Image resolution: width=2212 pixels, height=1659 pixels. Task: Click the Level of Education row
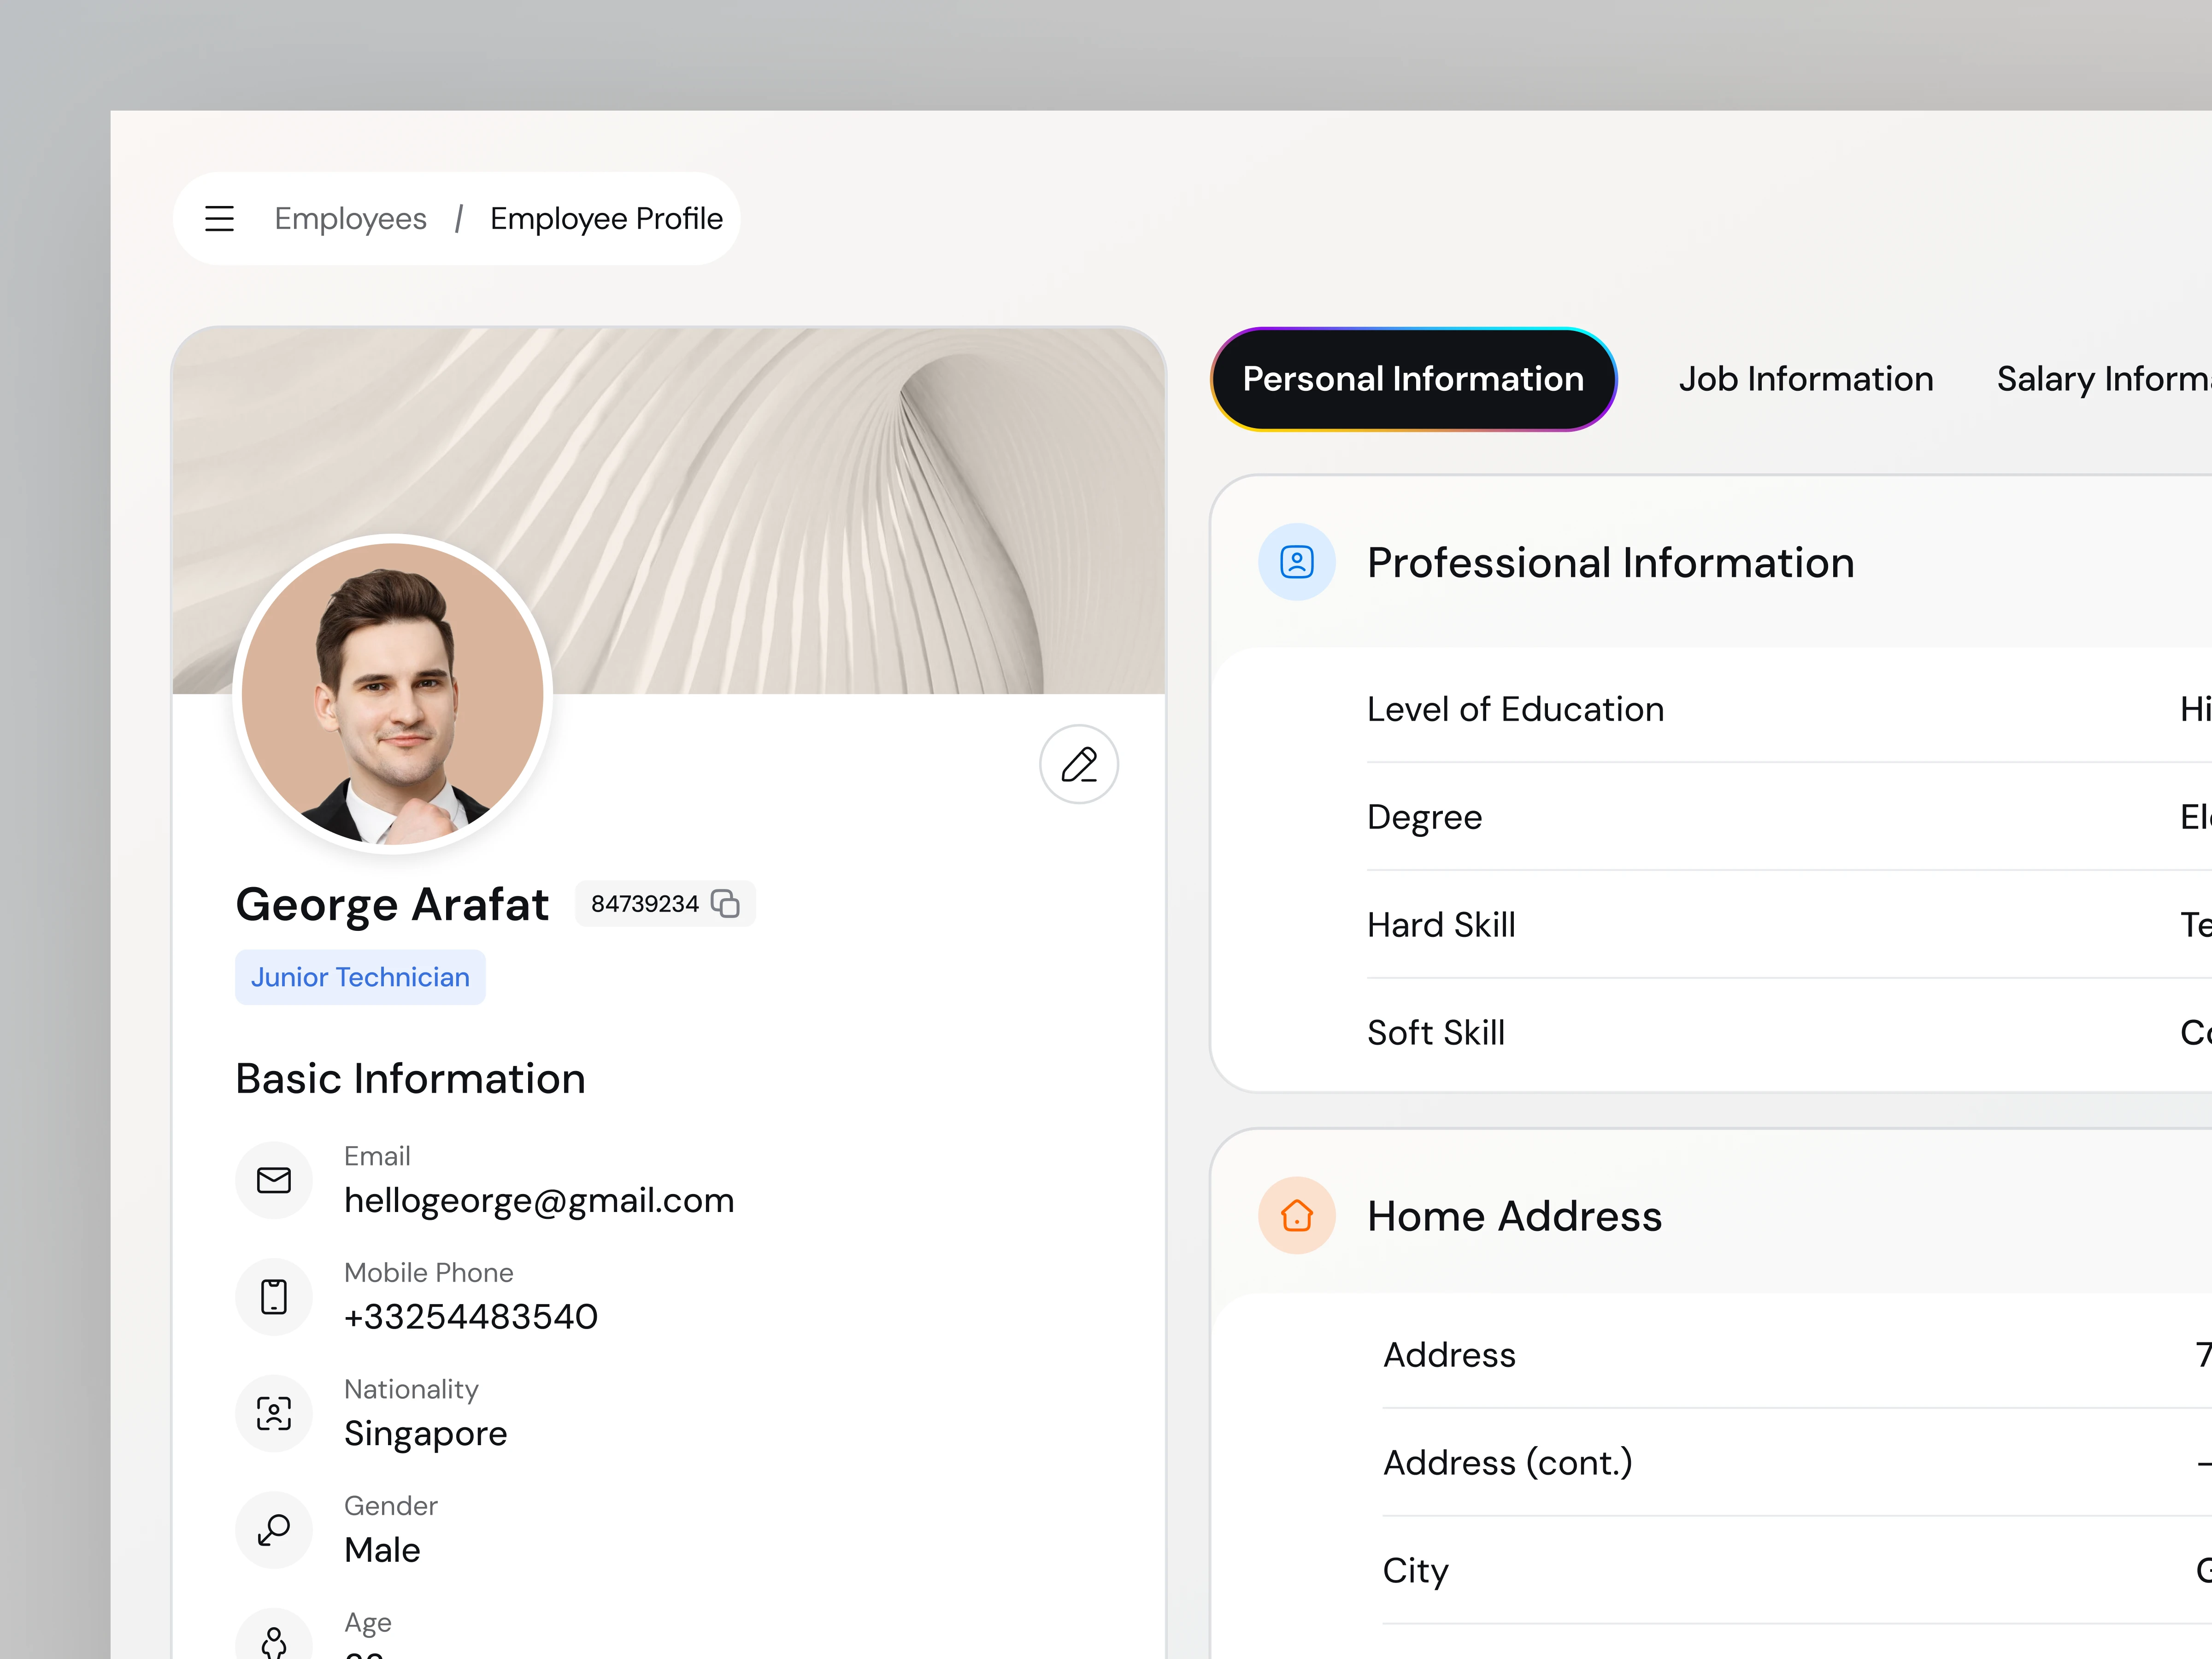(1789, 709)
